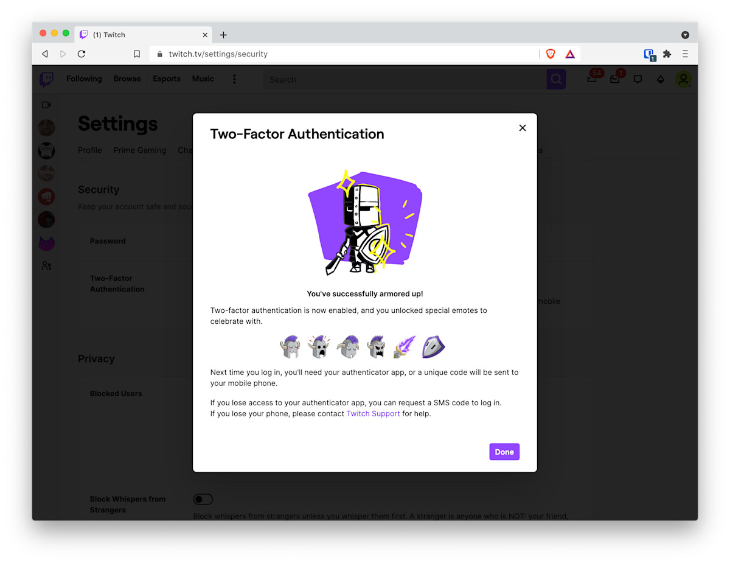Open the More options three-dot menu
Viewport: 730px width, 563px height.
click(x=234, y=79)
